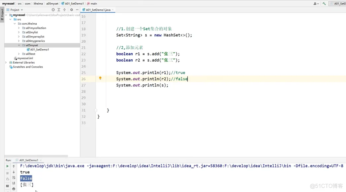Image resolution: width=346 pixels, height=192 pixels.
Task: Select Scratches and Consoles in the tree
Action: click(26, 67)
